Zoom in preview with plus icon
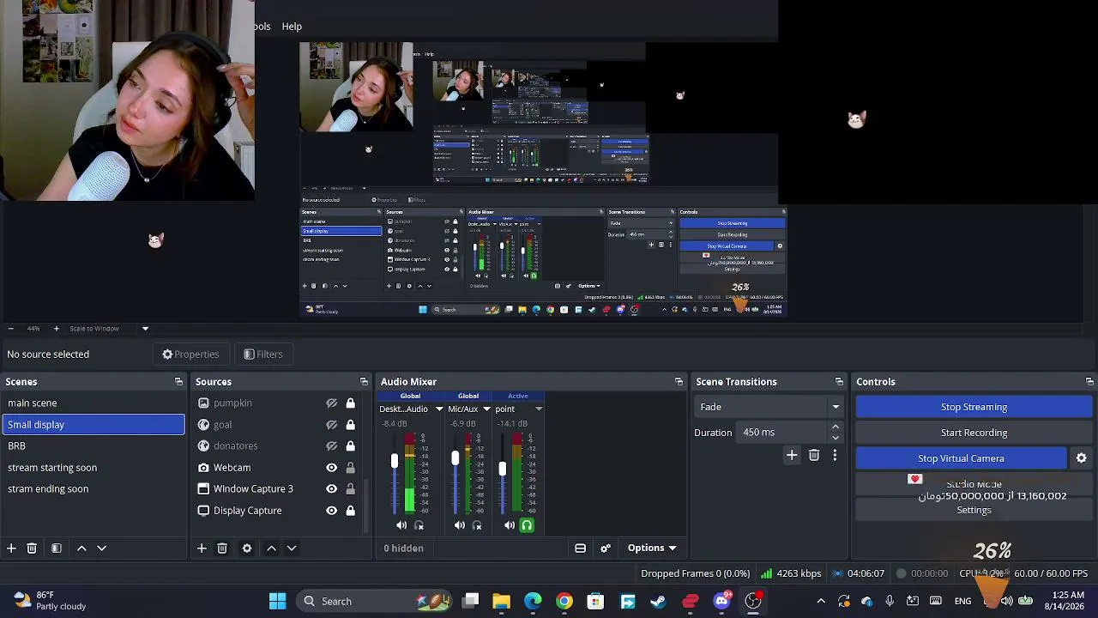 point(57,329)
